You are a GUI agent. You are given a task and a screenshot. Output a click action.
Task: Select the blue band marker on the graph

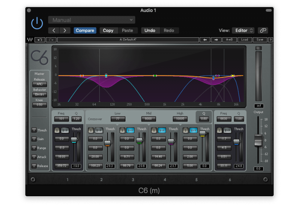tap(213, 78)
